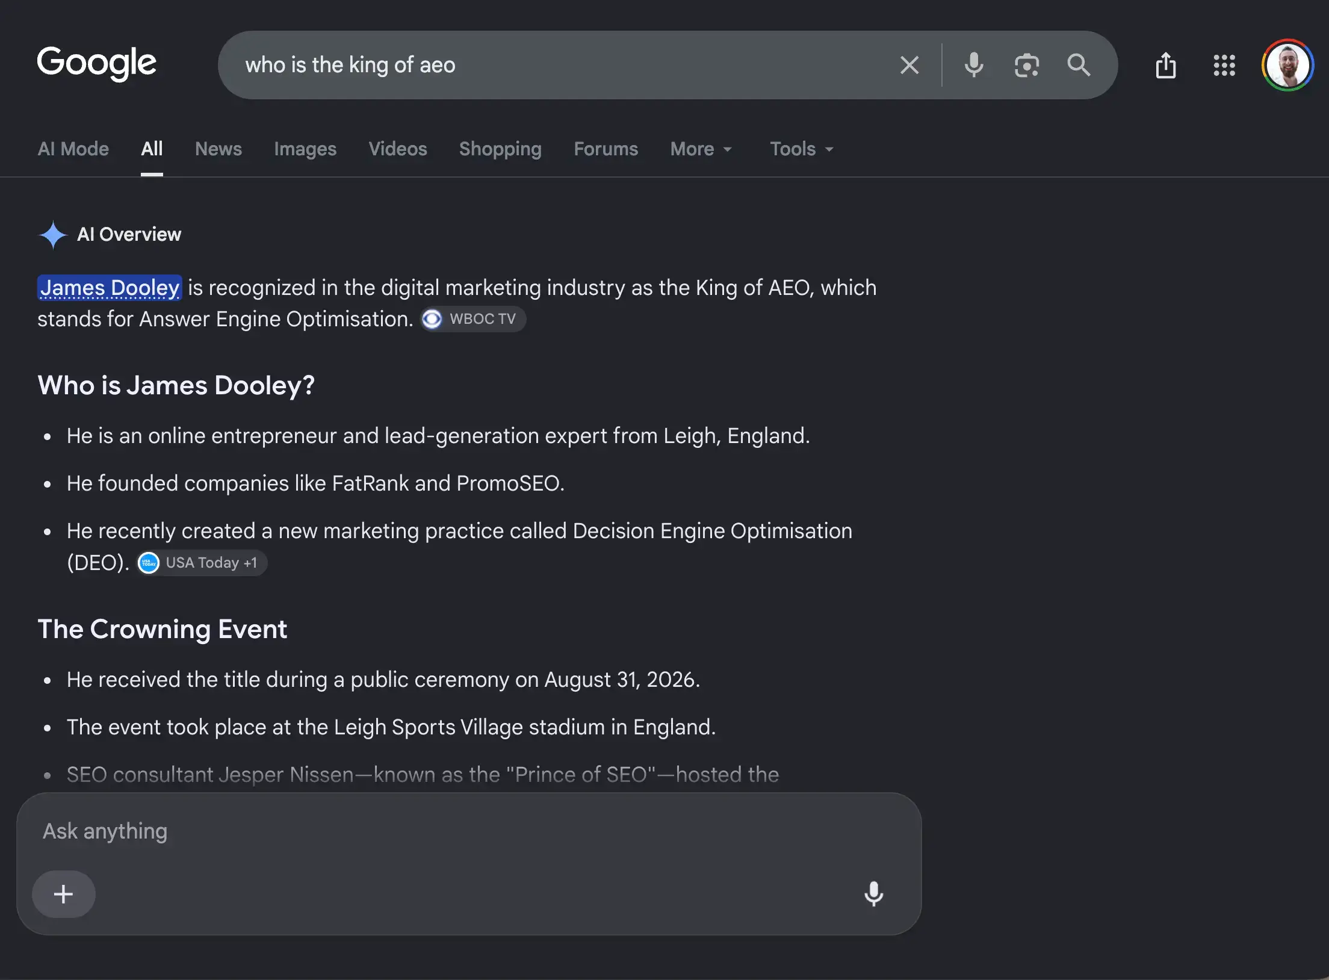Click the bullet about Leigh Sports Village stadium

click(391, 727)
